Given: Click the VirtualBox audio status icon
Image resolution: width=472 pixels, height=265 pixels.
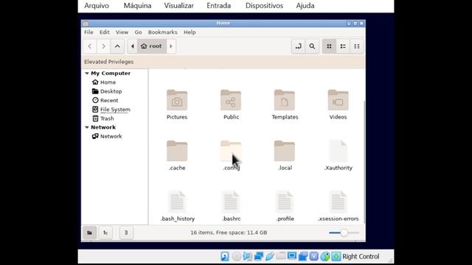Looking at the screenshot, I should click(x=248, y=256).
